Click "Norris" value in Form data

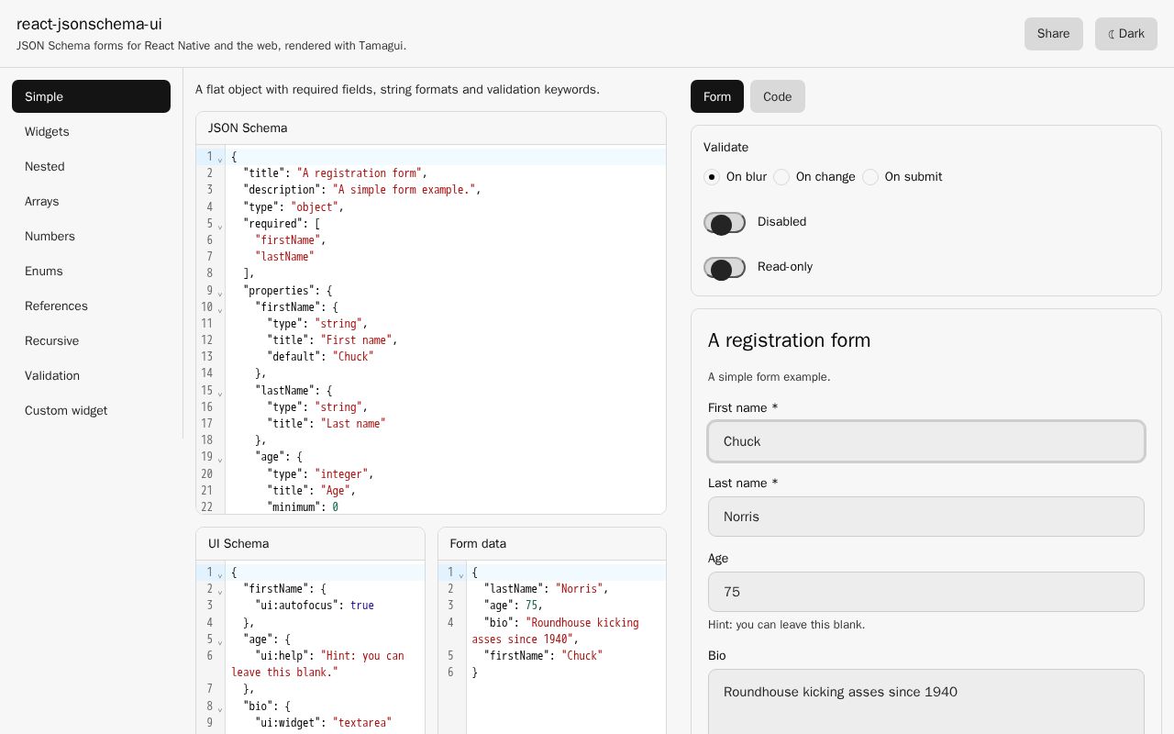(579, 589)
